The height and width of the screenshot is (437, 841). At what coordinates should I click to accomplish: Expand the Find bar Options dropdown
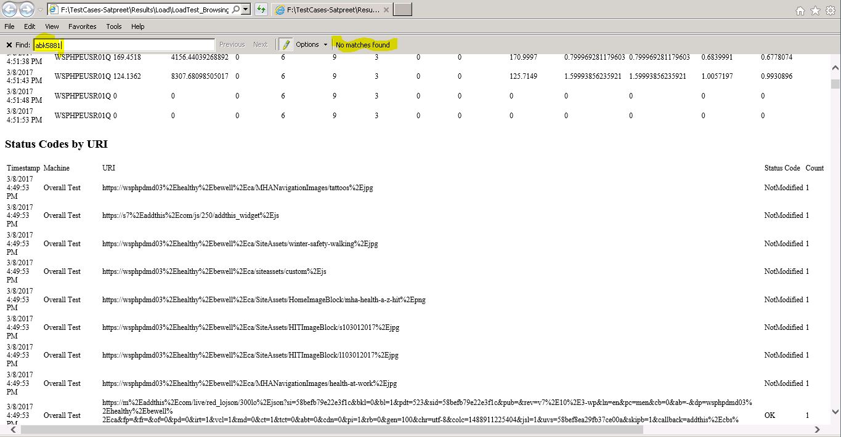click(x=311, y=45)
